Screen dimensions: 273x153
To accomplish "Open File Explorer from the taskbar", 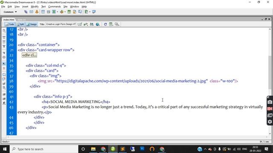I will pyautogui.click(x=93, y=149).
